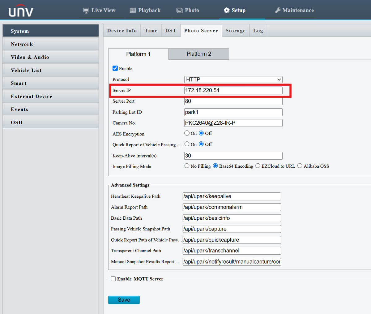
Task: Click the Heartbeat Keepalive Path field
Action: click(x=232, y=196)
